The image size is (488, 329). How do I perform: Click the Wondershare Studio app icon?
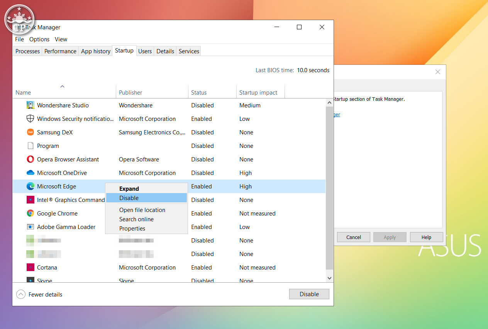pyautogui.click(x=30, y=105)
